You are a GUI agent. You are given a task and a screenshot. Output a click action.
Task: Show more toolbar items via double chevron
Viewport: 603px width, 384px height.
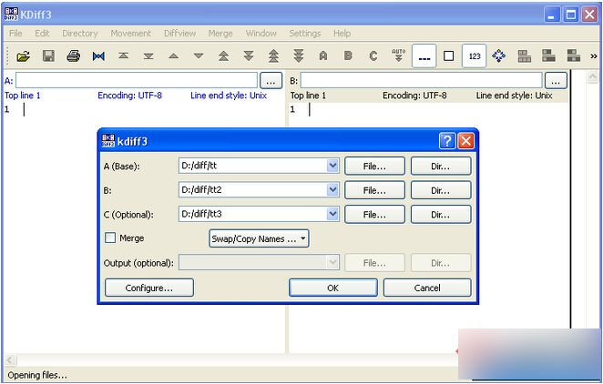(x=594, y=56)
